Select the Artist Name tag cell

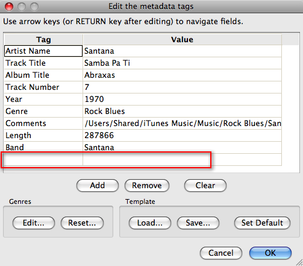click(43, 51)
